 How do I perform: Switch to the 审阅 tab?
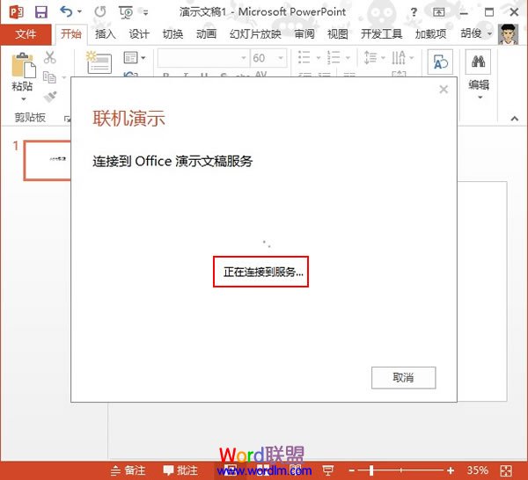[304, 34]
